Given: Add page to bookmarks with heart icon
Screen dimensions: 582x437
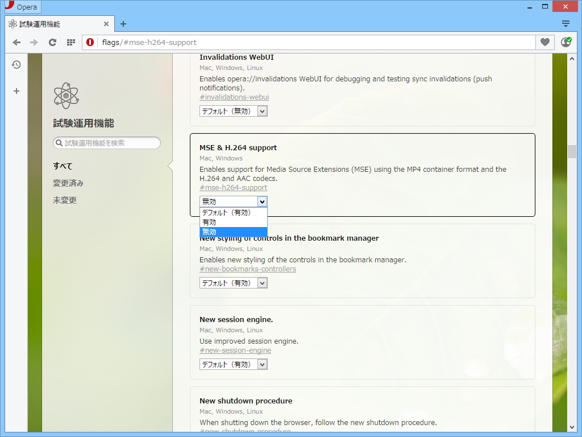Looking at the screenshot, I should pos(545,42).
